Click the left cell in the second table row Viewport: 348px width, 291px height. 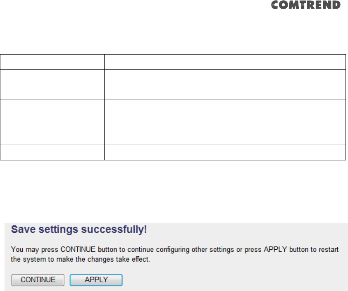[x=52, y=85]
